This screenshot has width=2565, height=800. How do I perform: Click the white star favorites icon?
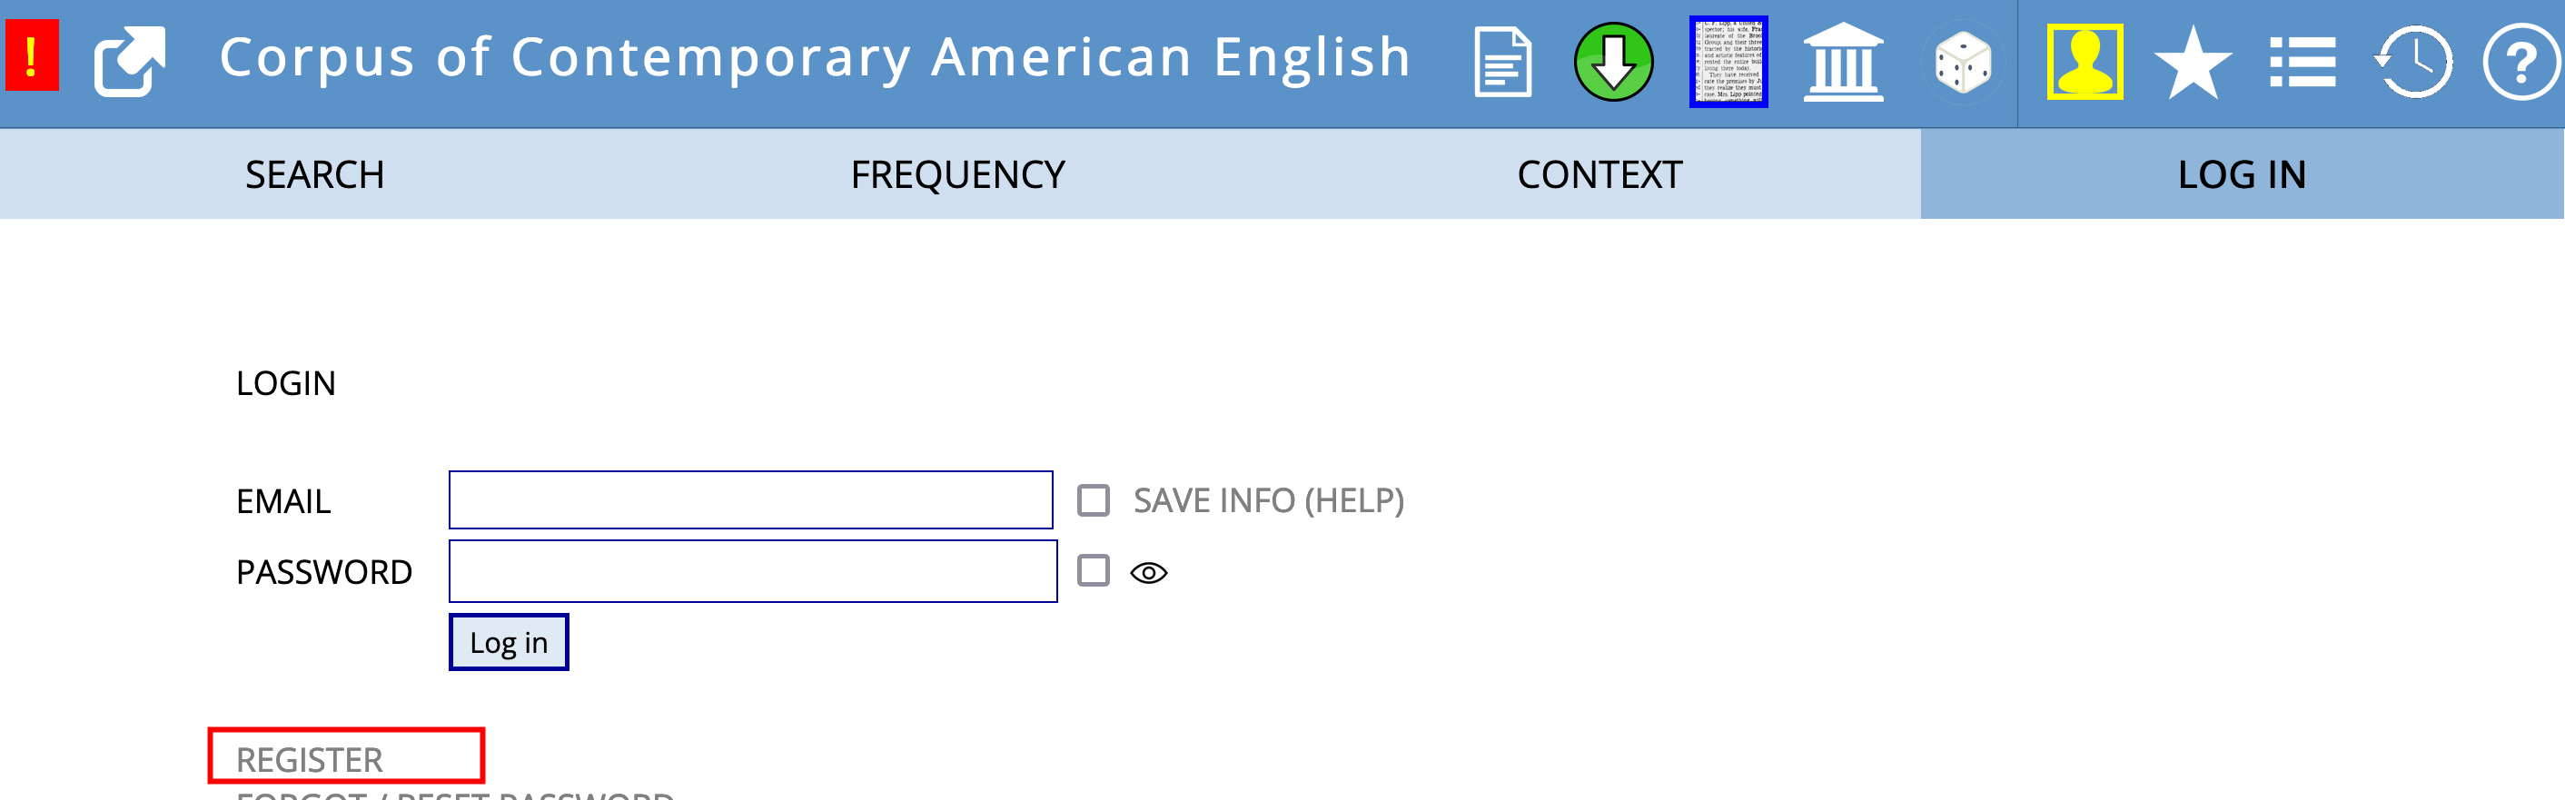point(2193,63)
